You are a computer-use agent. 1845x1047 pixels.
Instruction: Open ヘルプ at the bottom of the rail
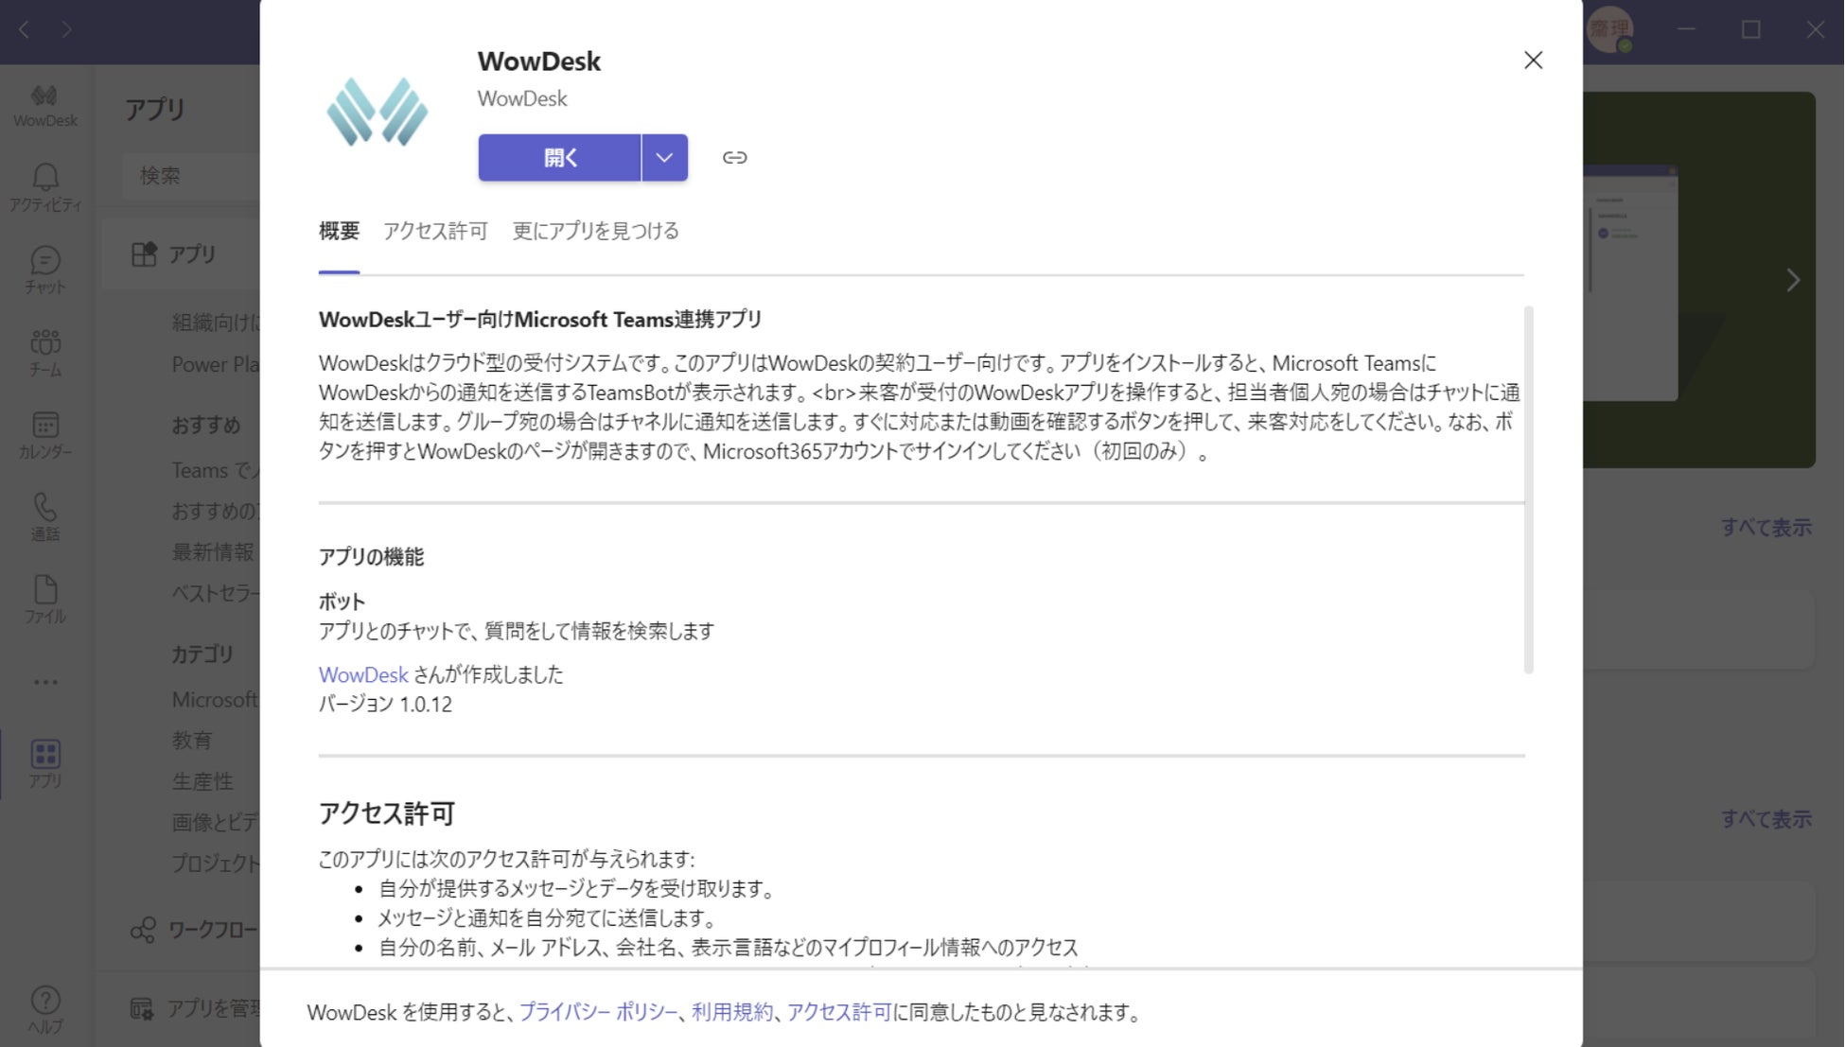pos(45,1010)
